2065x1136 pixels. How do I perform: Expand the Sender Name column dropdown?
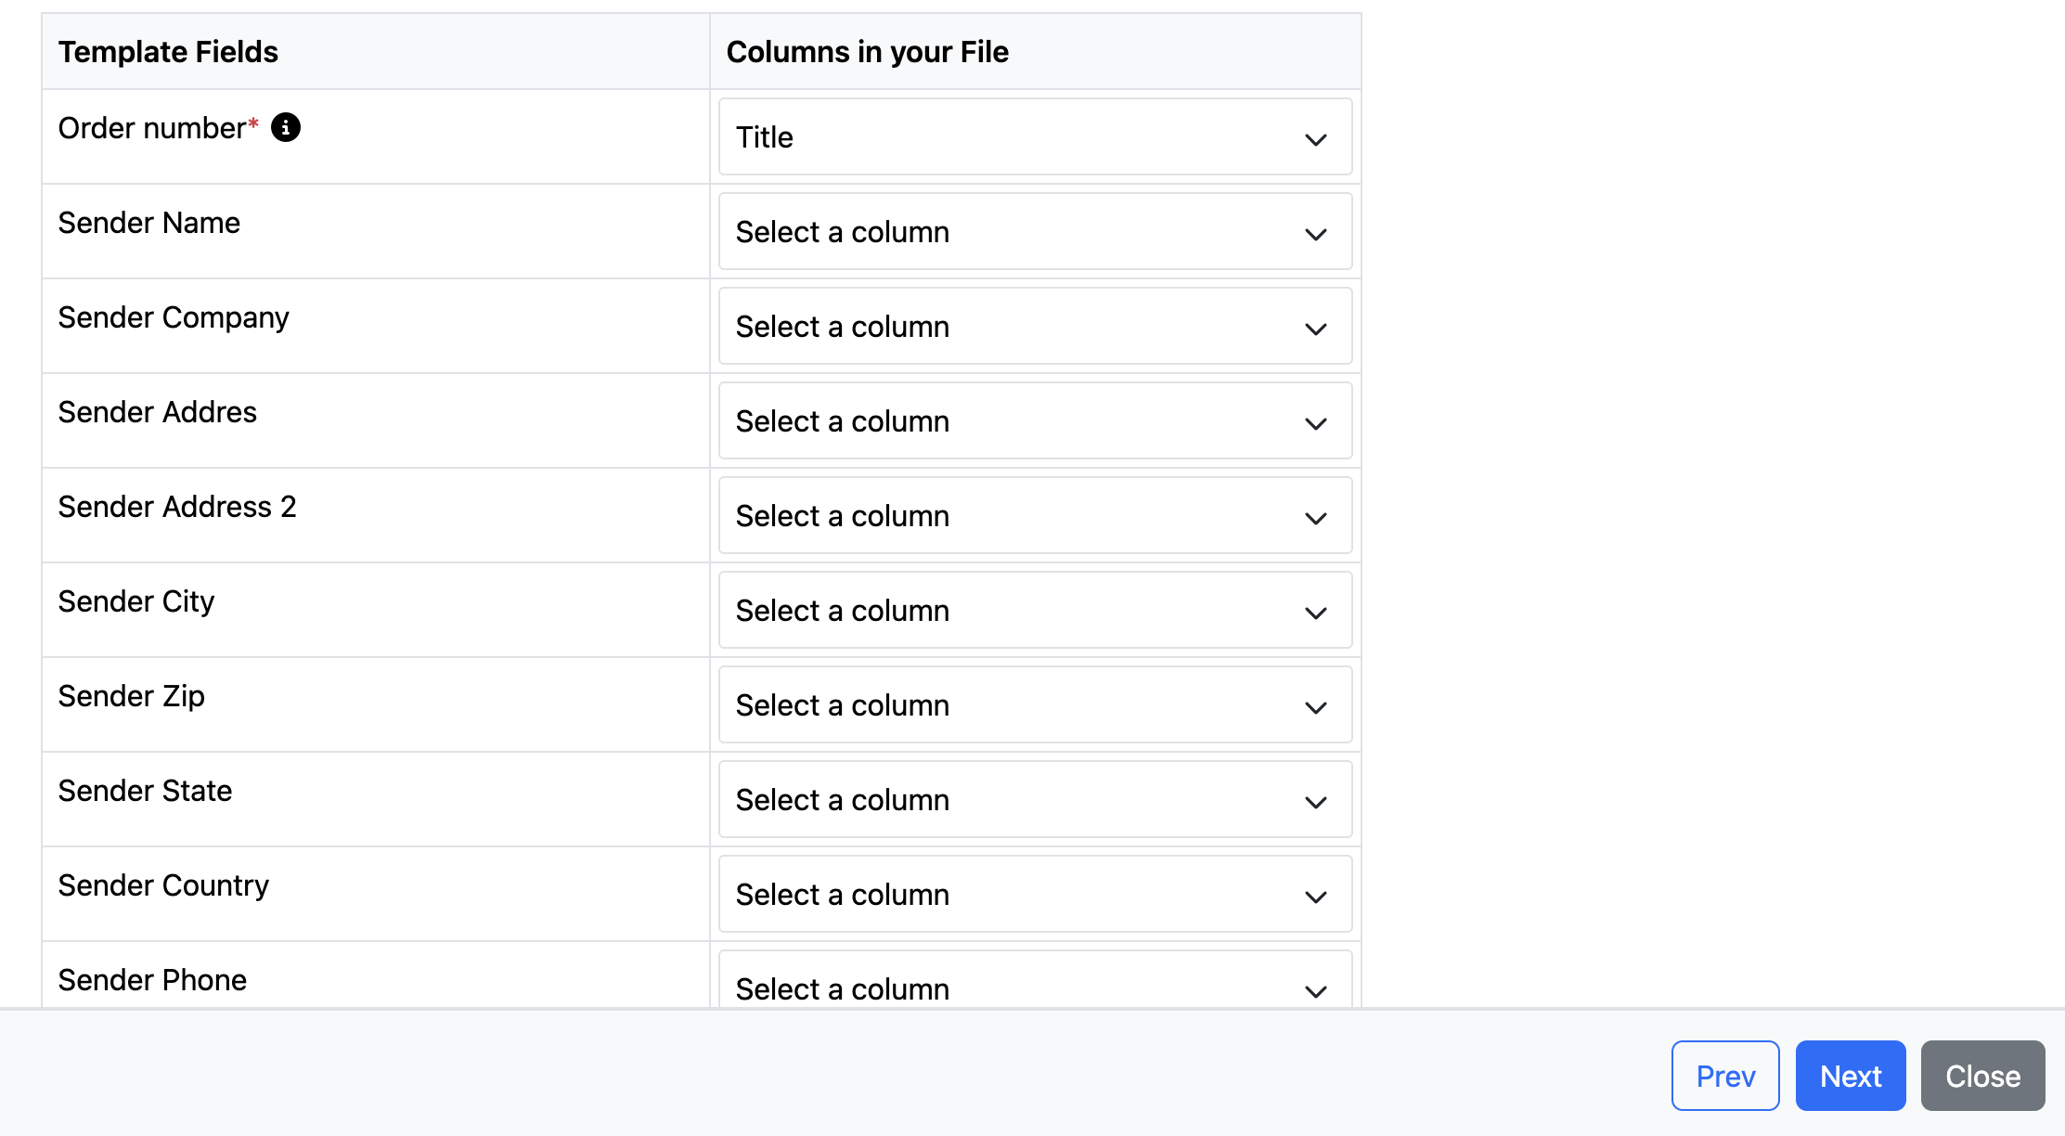[x=1035, y=232]
